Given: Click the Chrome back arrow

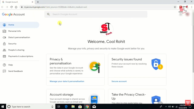Looking at the screenshot, I should [x=2, y=7].
